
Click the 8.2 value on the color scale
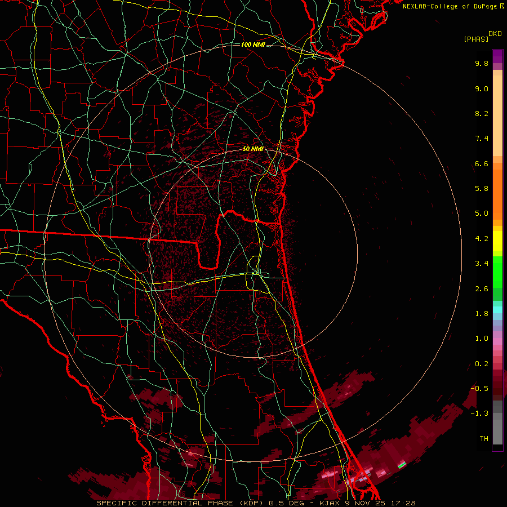(x=482, y=113)
